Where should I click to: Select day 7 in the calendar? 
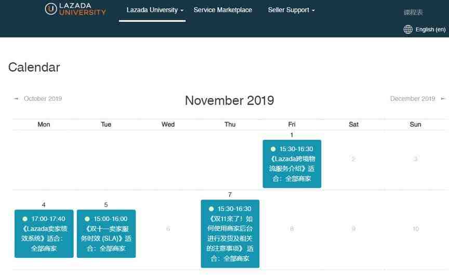coord(230,195)
